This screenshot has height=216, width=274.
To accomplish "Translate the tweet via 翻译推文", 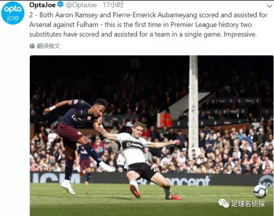I will click(x=48, y=46).
